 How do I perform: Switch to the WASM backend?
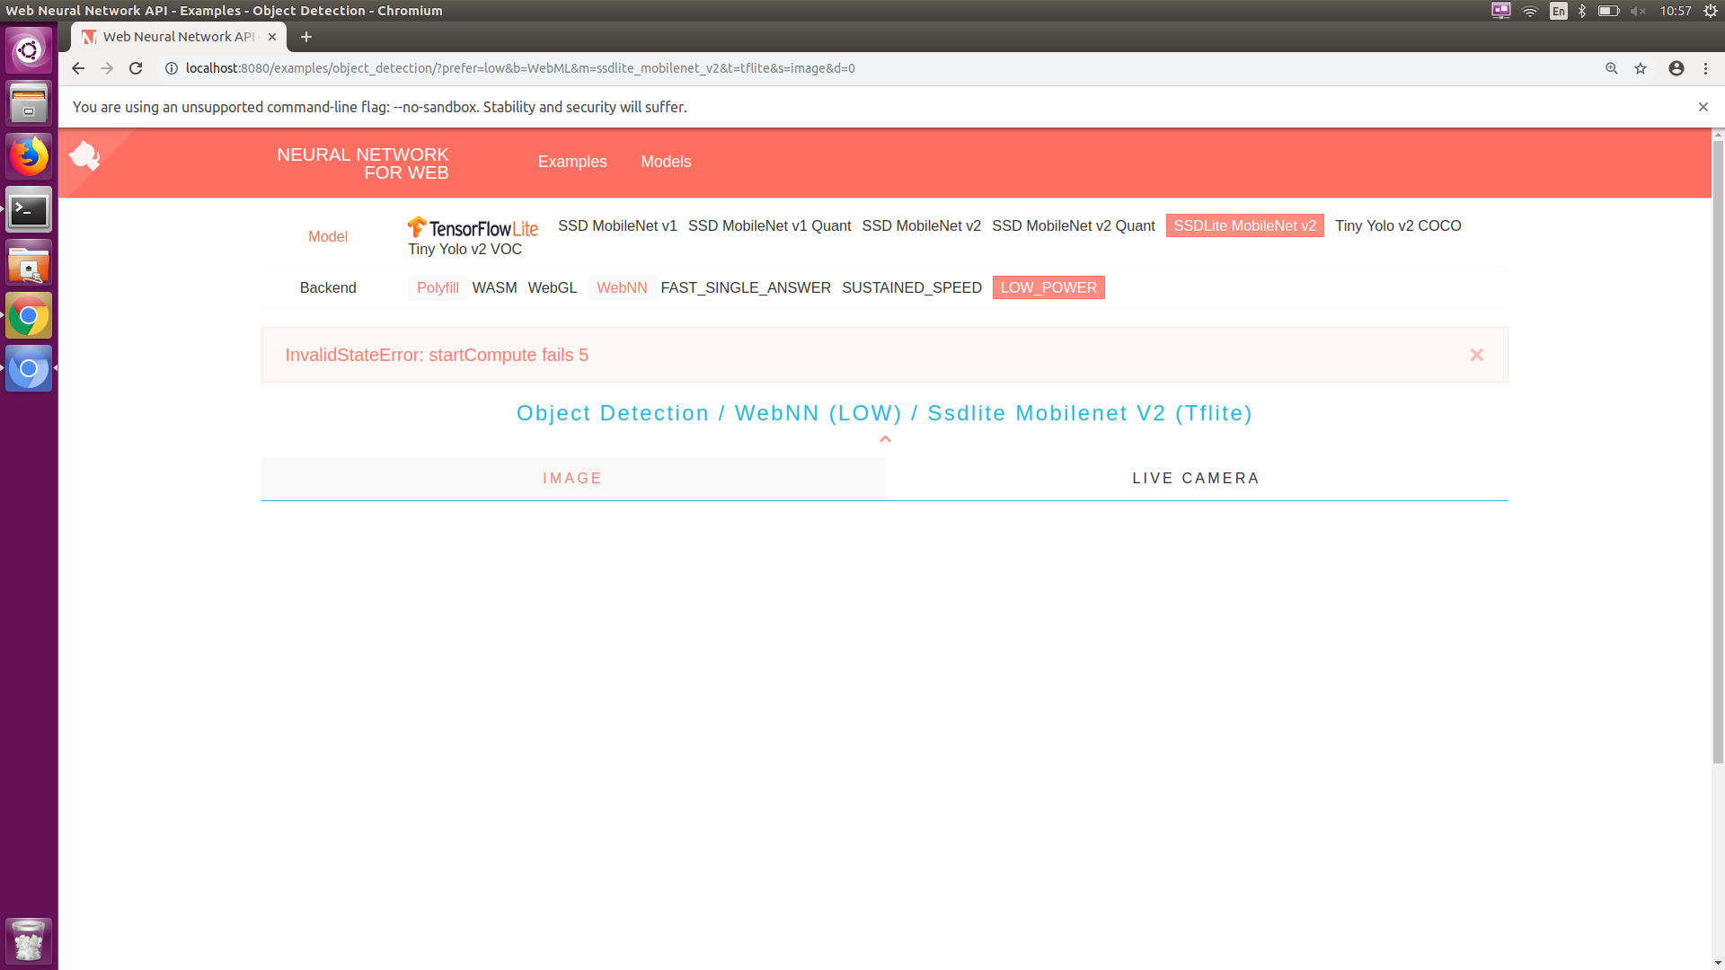click(494, 287)
